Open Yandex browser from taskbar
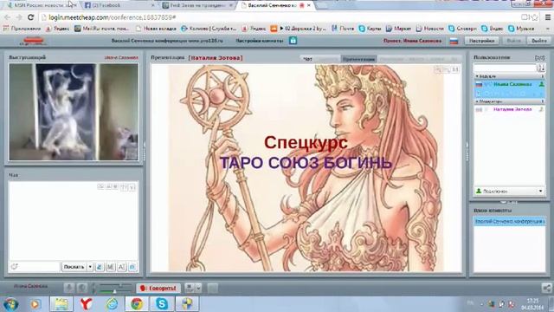Image resolution: width=554 pixels, height=312 pixels. pos(86,303)
